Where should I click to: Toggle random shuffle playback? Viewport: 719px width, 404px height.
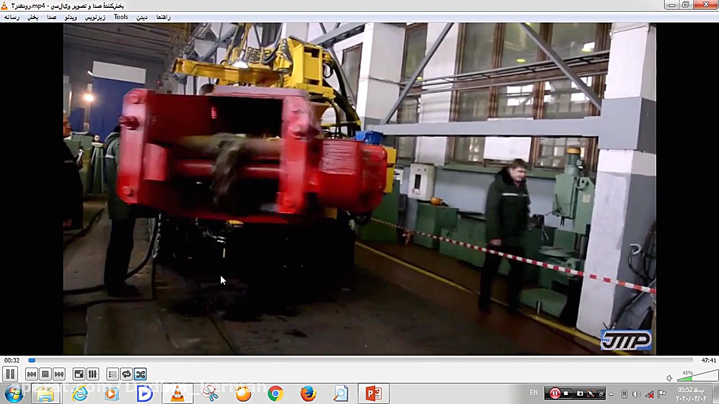tap(140, 374)
